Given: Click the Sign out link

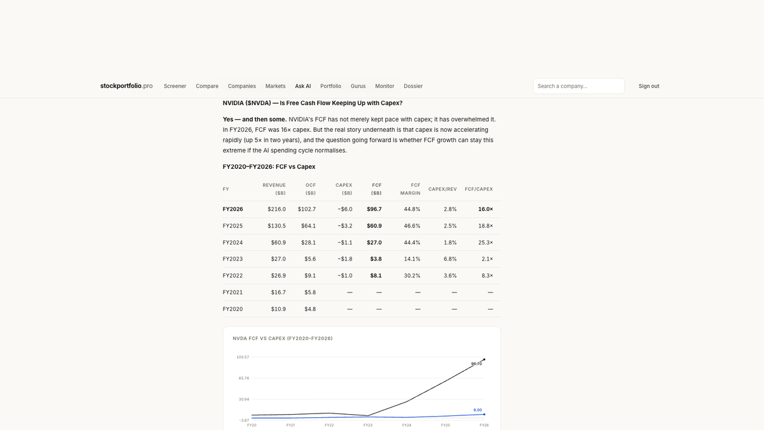Looking at the screenshot, I should coord(649,86).
